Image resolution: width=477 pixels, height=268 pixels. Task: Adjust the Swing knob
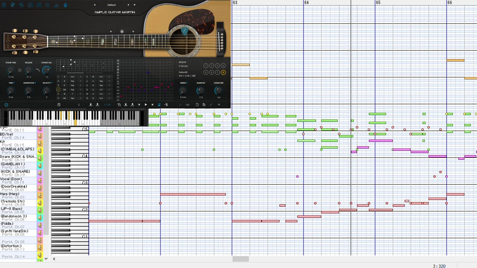183,90
